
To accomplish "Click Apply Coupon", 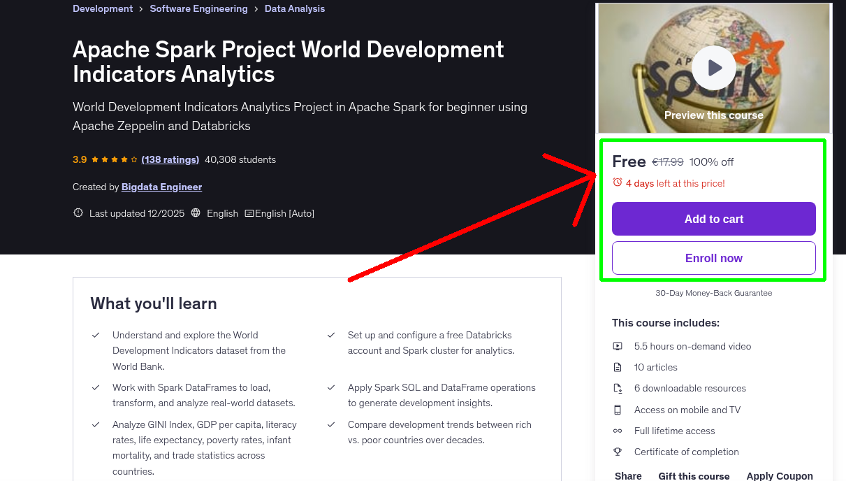I will 780,475.
